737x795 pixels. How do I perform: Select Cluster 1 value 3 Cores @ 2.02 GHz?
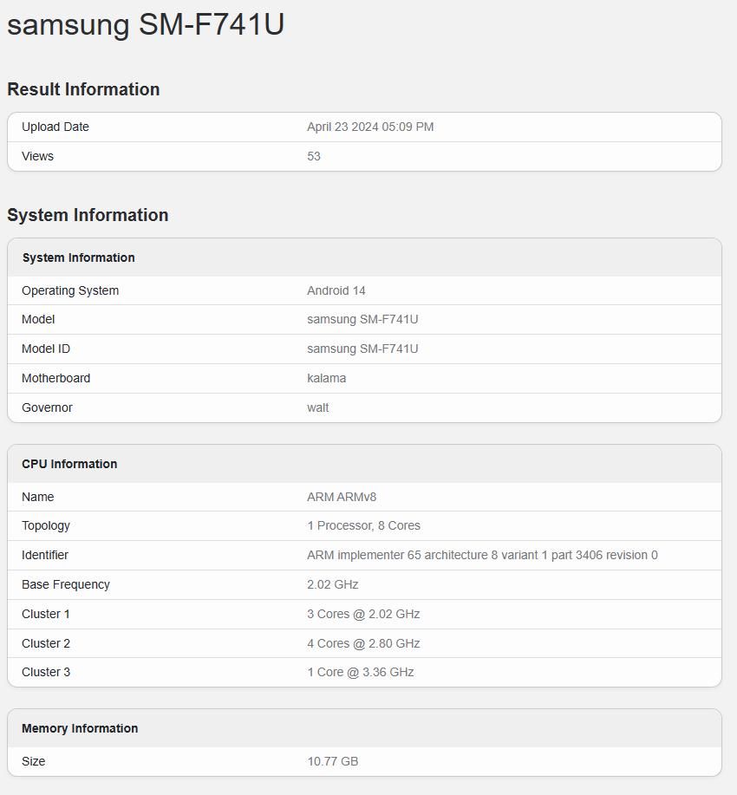point(363,614)
